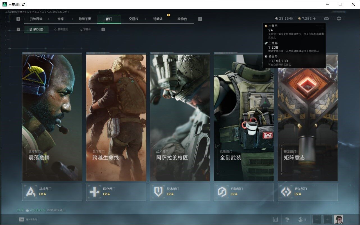Image resolution: width=360 pixels, height=225 pixels.
Task: Open the 阿萨拉的枪匠 tactical department card
Action: click(180, 118)
